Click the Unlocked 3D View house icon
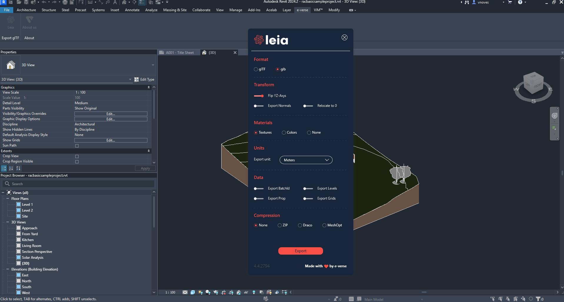 click(x=239, y=292)
